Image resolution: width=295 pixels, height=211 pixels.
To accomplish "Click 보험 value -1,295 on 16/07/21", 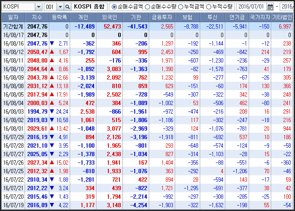I will tap(191, 188).
